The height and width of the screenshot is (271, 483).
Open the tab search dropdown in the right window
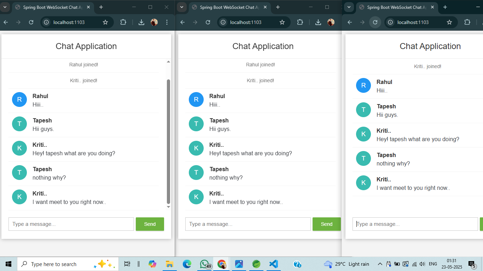coord(349,7)
